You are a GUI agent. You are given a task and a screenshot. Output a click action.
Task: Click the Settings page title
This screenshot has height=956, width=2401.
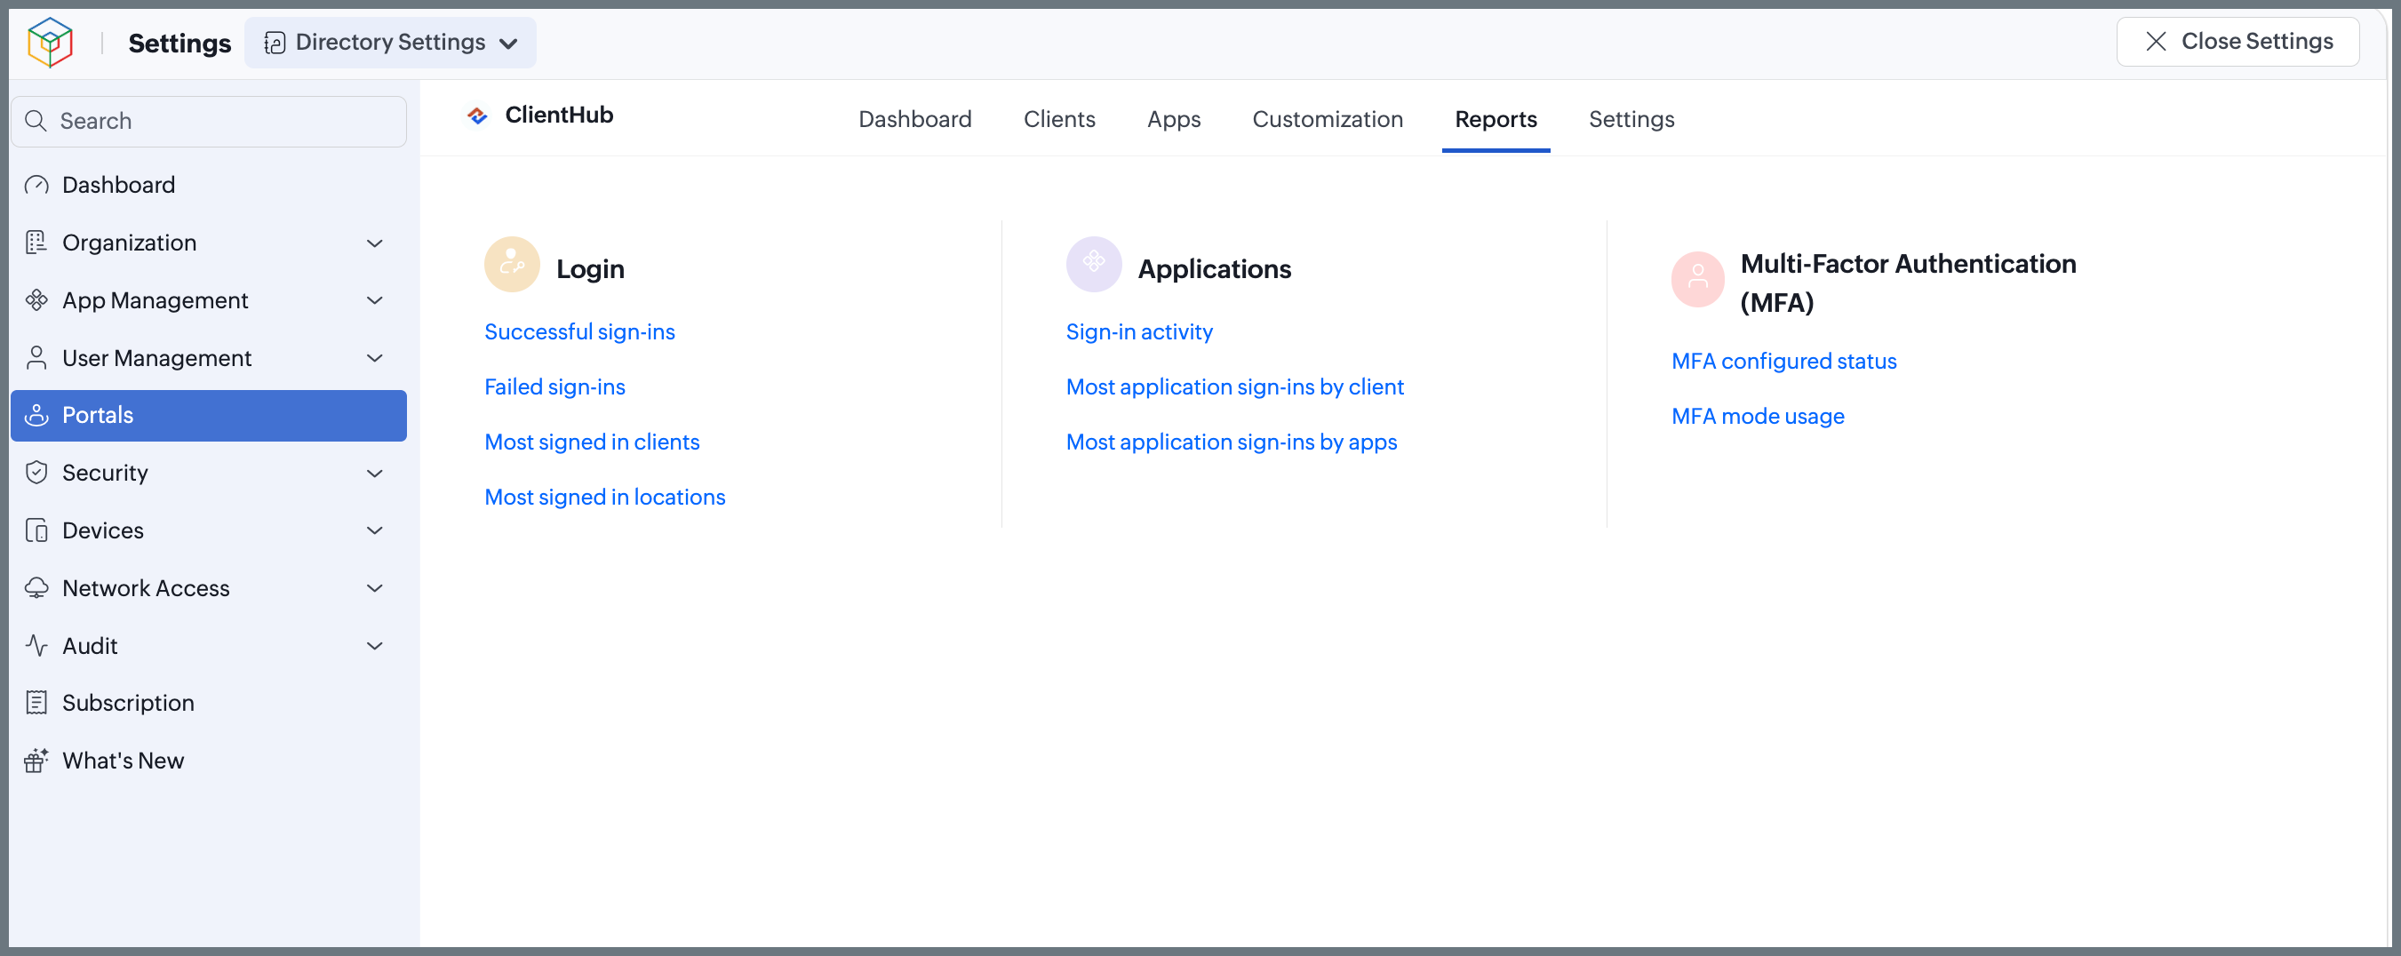[x=179, y=43]
